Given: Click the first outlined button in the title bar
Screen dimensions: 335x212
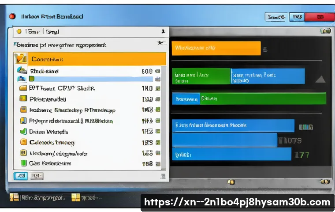Looking at the screenshot, I should point(276,17).
